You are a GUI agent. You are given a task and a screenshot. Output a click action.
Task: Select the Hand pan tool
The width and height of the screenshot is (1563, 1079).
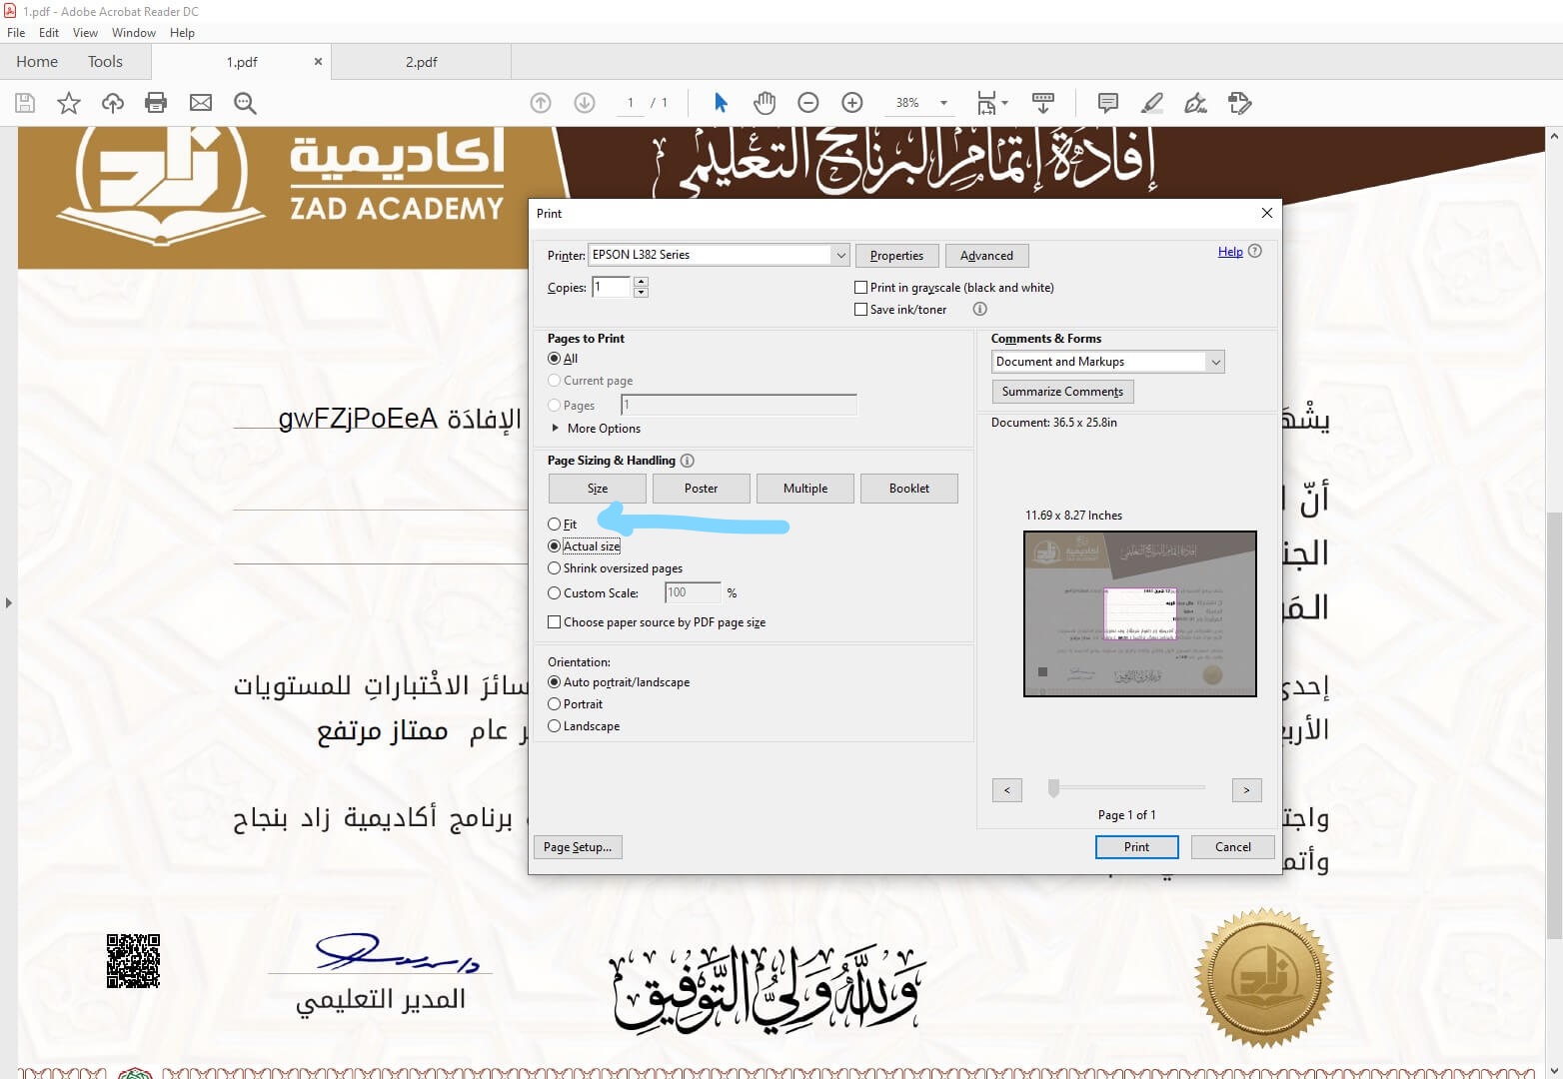pyautogui.click(x=765, y=103)
